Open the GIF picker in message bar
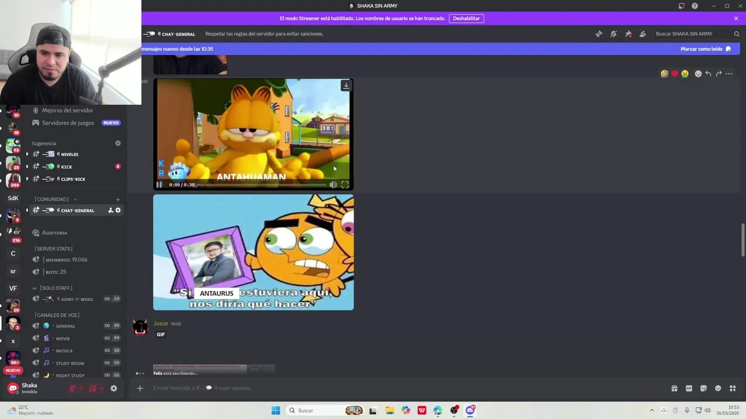 pyautogui.click(x=689, y=388)
